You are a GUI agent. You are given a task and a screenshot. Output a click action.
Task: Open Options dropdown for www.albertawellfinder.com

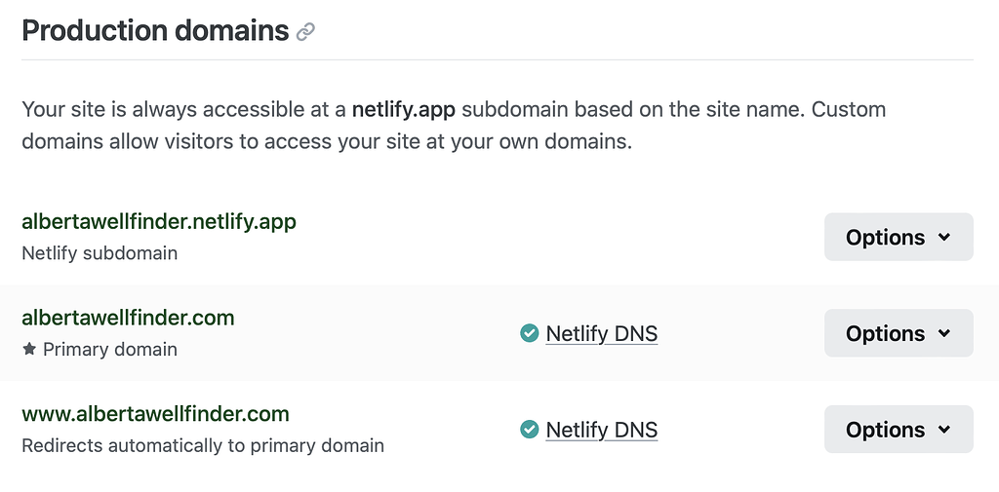coord(899,430)
